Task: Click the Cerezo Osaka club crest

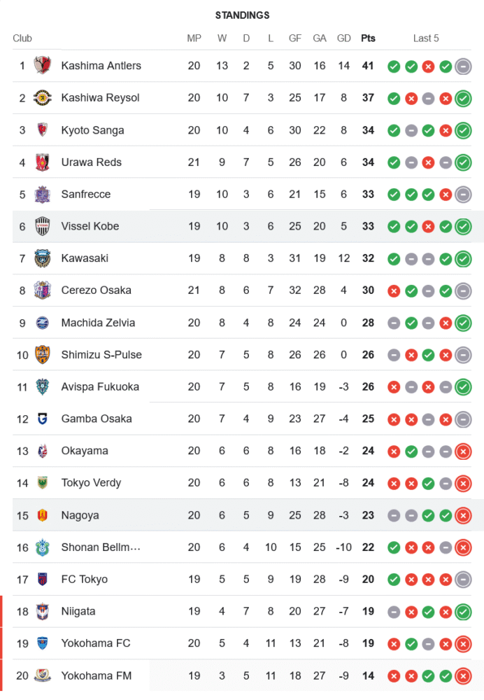Action: (43, 290)
